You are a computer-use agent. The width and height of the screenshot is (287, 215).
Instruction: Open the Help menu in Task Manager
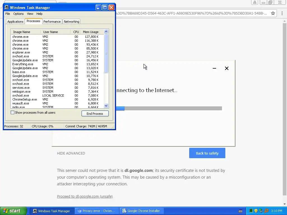[39, 14]
